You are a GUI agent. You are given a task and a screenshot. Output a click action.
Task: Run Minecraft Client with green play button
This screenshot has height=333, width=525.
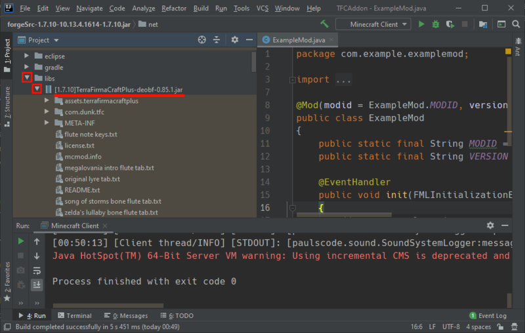pos(421,24)
